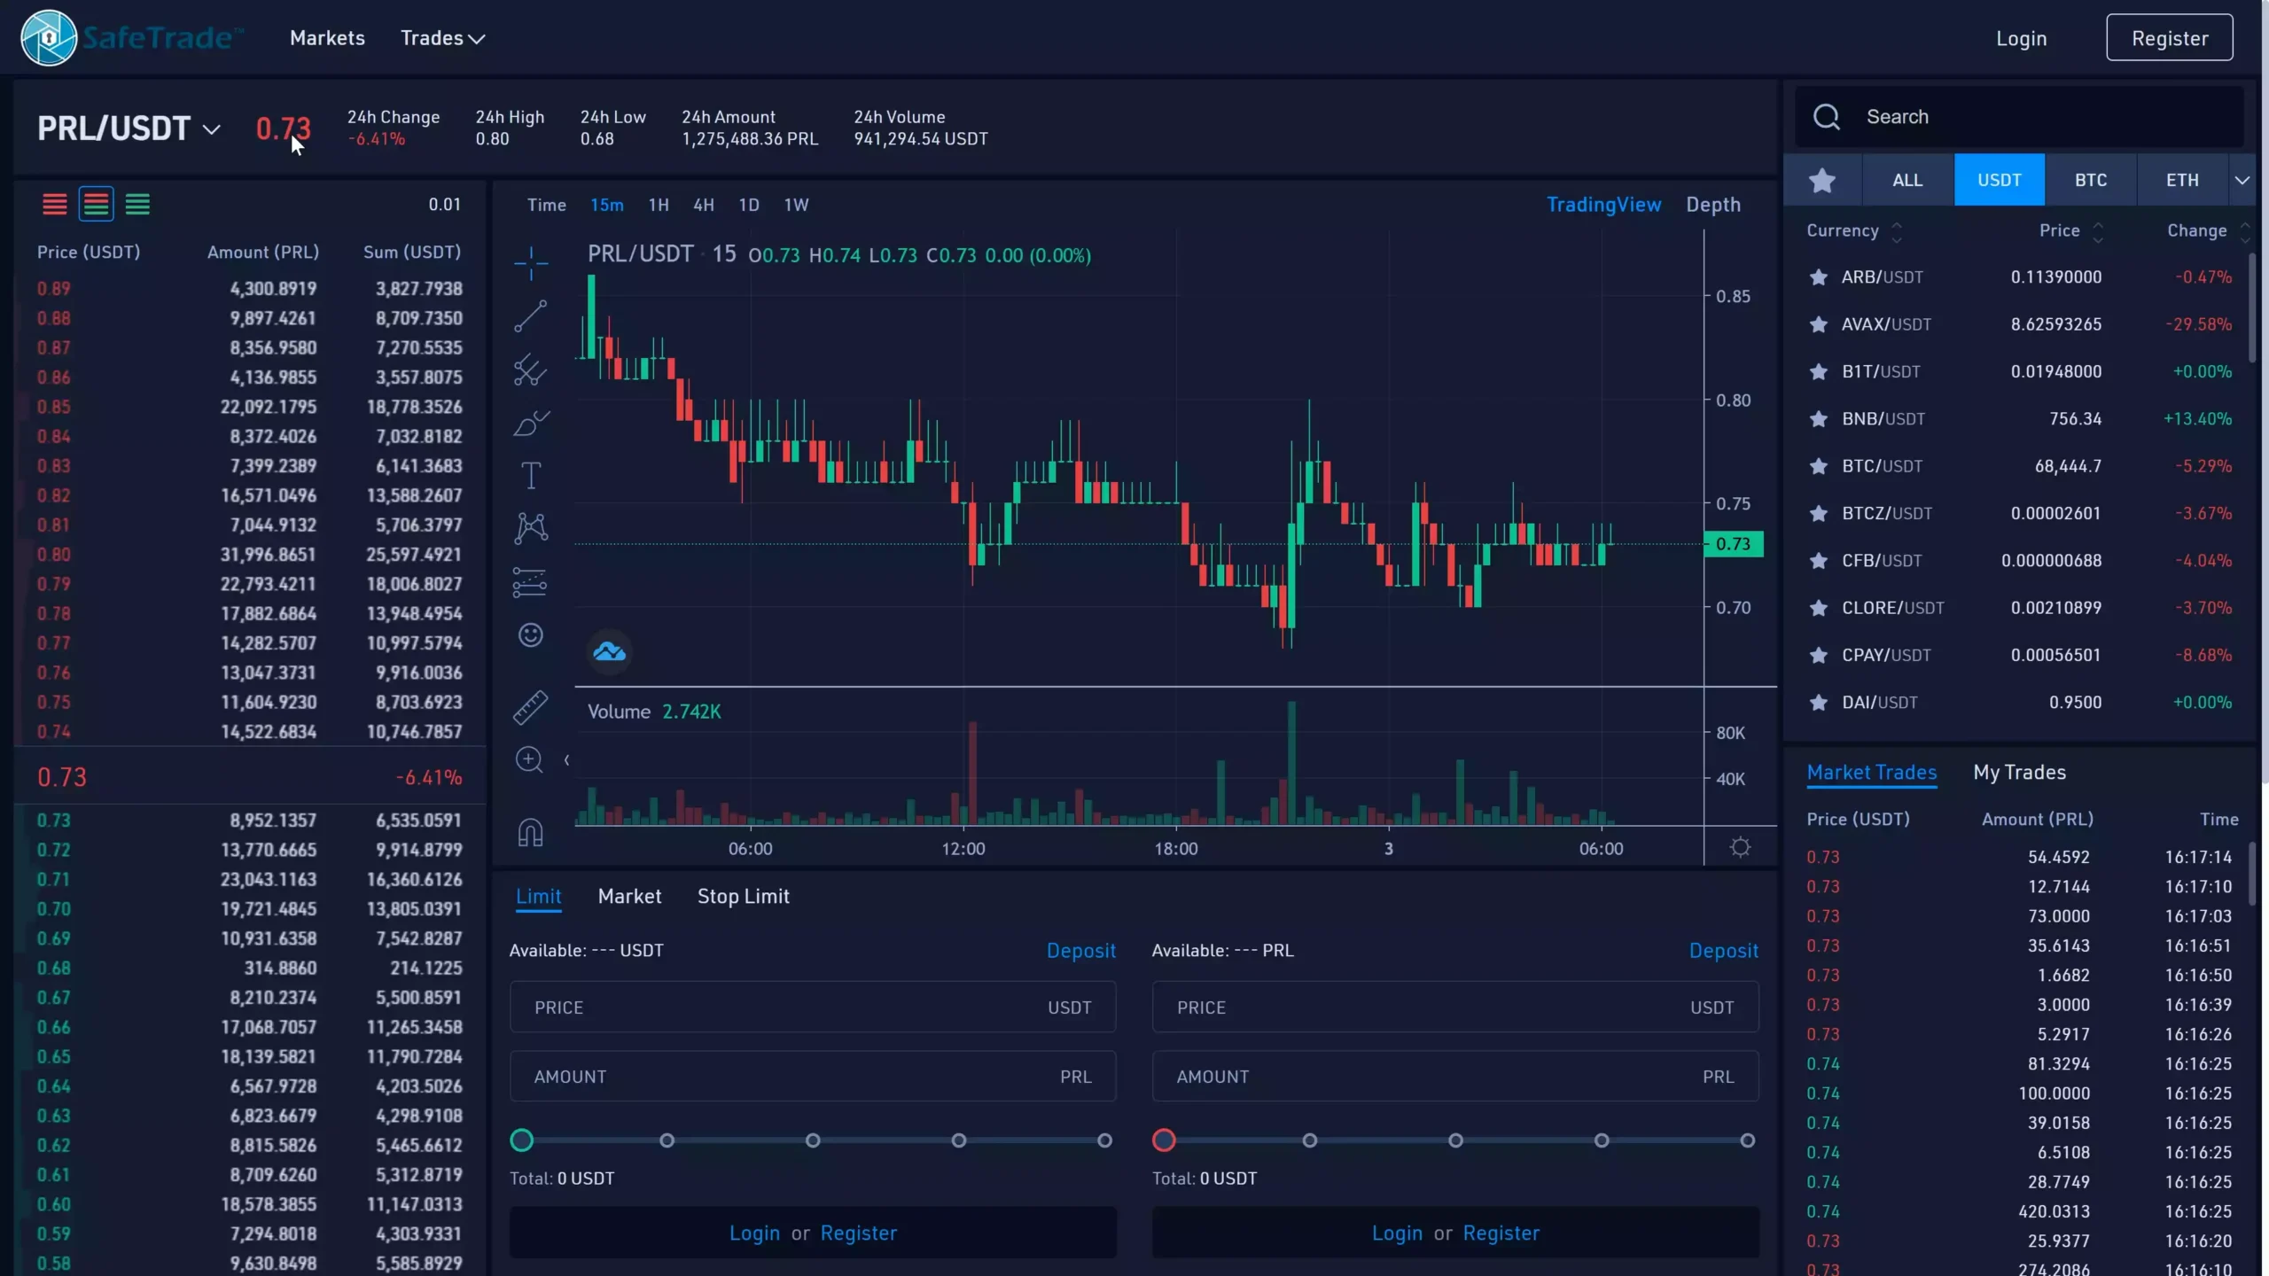Viewport: 2269px width, 1276px height.
Task: Select the trend line drawing tool
Action: coord(531,316)
